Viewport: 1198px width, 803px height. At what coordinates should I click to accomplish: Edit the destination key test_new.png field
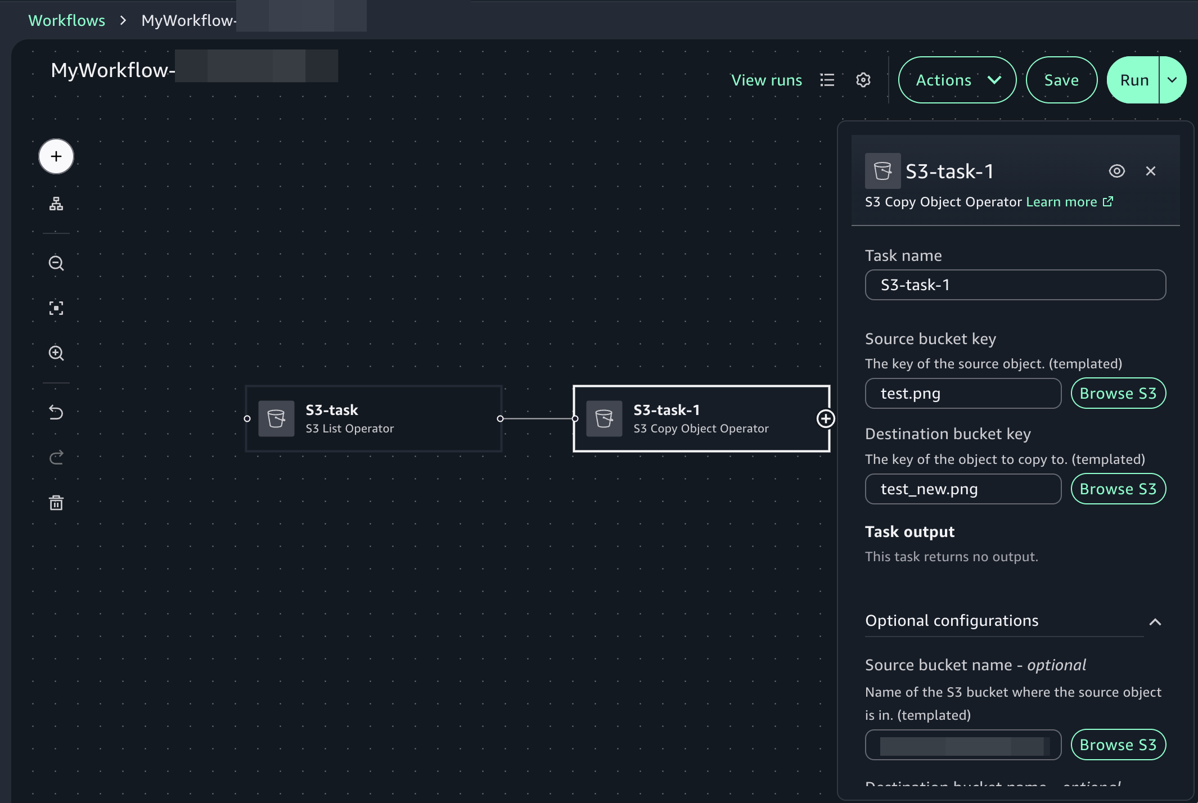point(962,489)
